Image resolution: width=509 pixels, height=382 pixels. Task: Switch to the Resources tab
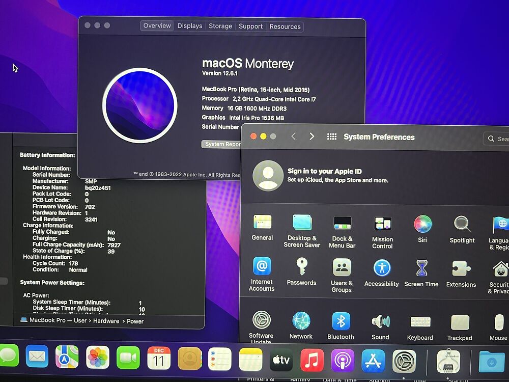tap(285, 26)
